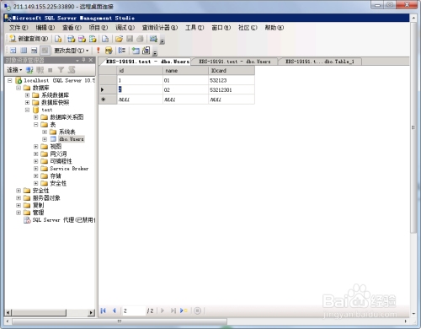Click the Object Explorer horizontal scrollbar
Image resolution: width=421 pixels, height=329 pixels.
point(51,312)
